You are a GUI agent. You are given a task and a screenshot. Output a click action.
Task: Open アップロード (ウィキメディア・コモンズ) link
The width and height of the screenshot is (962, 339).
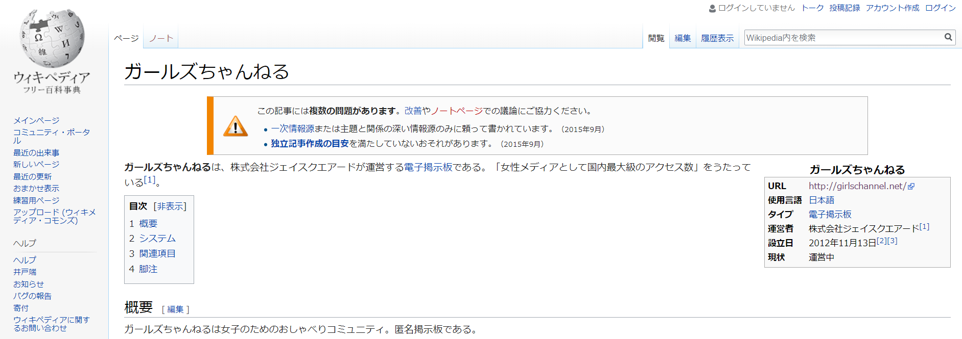click(54, 216)
